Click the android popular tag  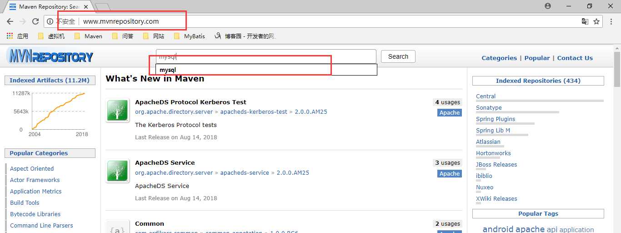[498, 229]
